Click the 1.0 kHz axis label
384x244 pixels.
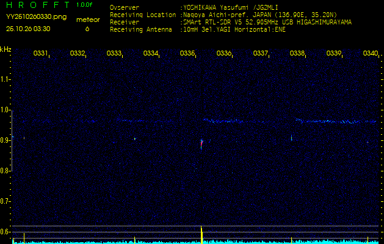tap(5, 110)
